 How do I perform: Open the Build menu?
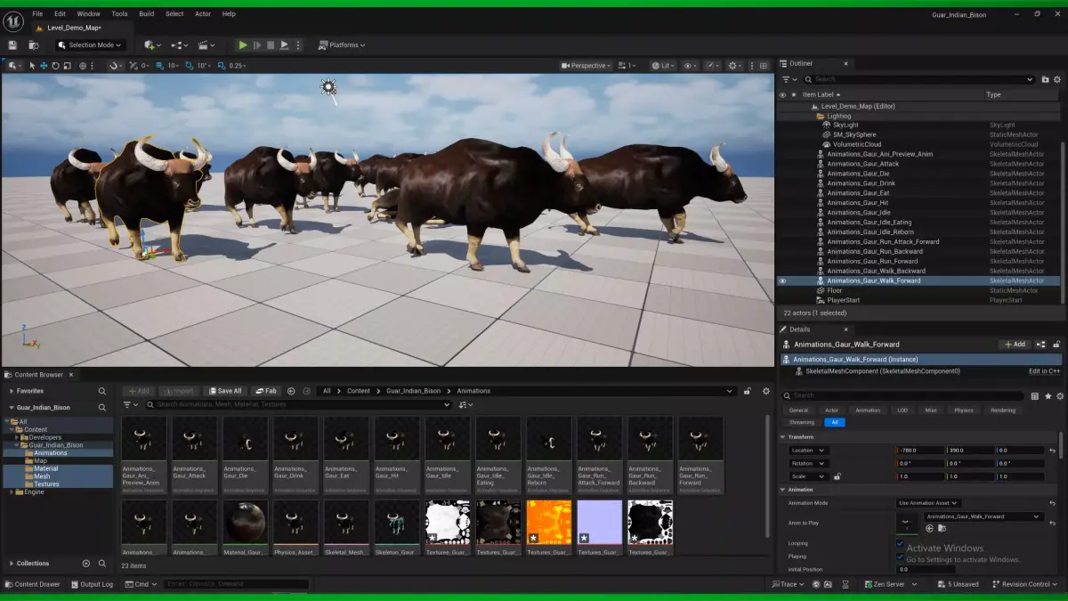[147, 14]
